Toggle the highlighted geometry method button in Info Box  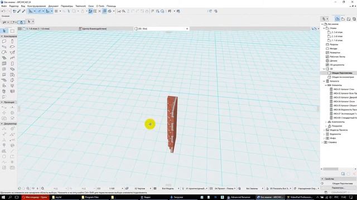pyautogui.click(x=21, y=22)
